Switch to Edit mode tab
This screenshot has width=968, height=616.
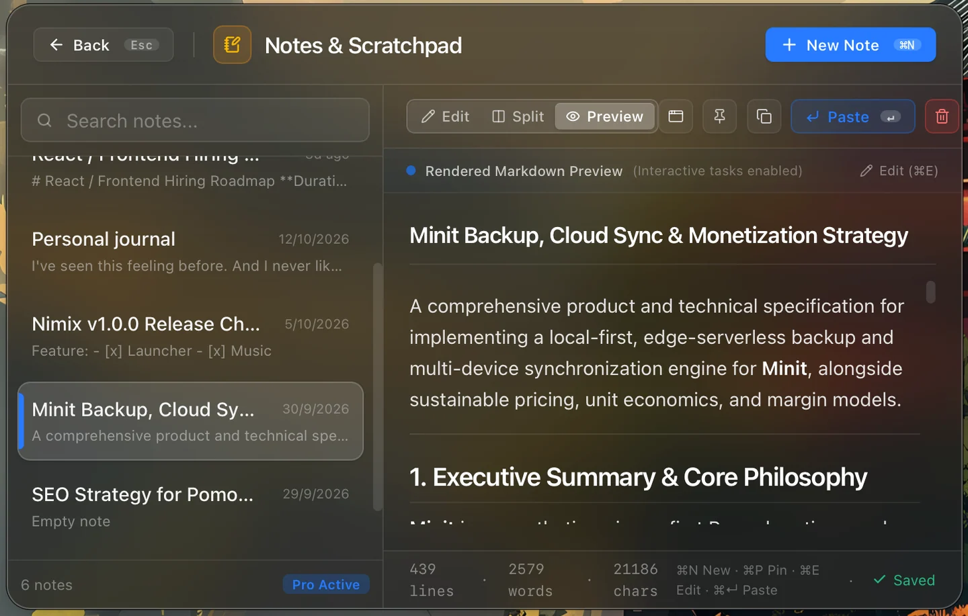click(x=445, y=117)
